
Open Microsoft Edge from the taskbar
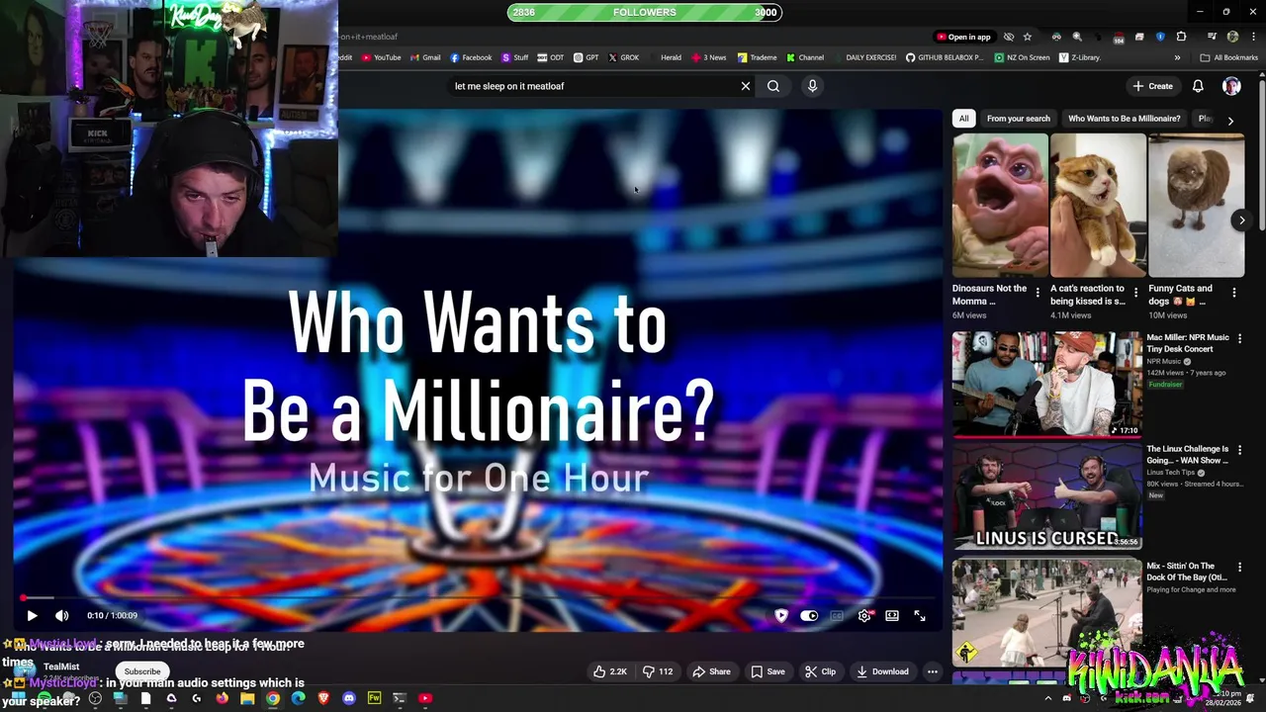(298, 698)
